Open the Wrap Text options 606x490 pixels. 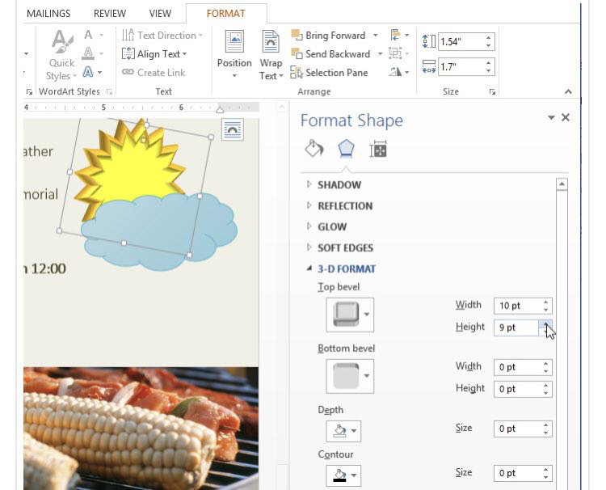(x=271, y=55)
